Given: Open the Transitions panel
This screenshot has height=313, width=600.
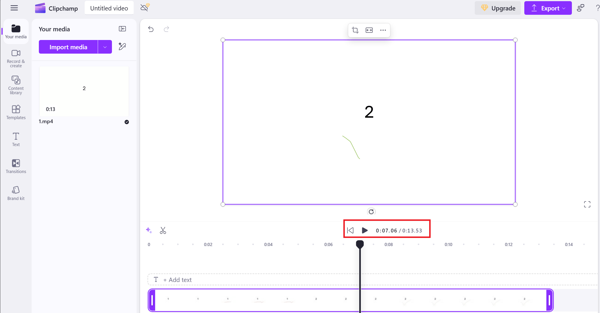Looking at the screenshot, I should (16, 166).
